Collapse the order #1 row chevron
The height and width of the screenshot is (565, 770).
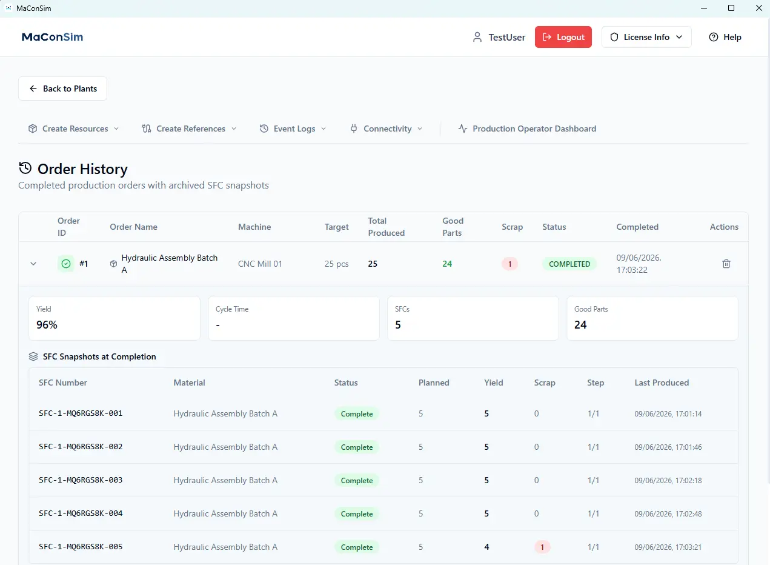(x=33, y=264)
